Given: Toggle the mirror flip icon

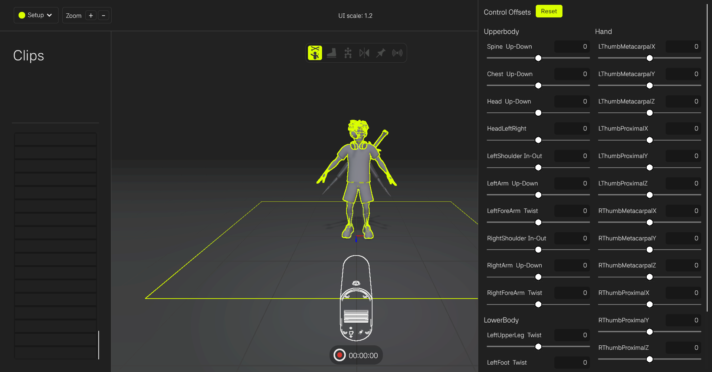Looking at the screenshot, I should click(x=364, y=53).
